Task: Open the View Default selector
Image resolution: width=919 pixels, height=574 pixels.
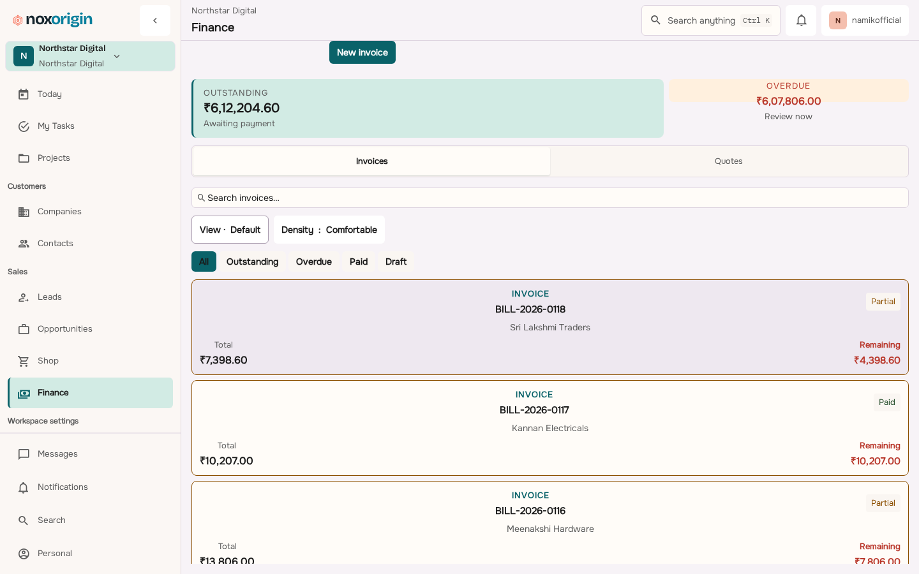Action: 230,230
